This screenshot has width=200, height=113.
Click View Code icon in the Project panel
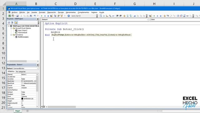(x=9, y=23)
